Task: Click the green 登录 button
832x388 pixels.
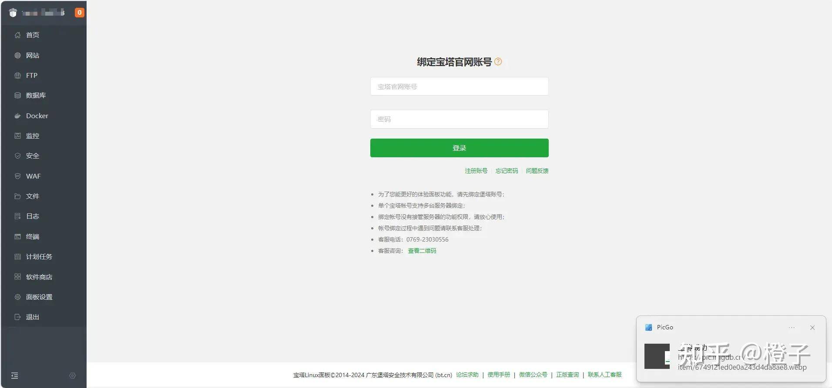Action: (x=459, y=148)
